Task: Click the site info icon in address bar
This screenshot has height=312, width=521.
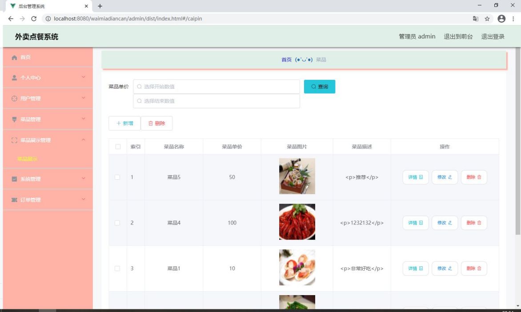Action: 48,19
